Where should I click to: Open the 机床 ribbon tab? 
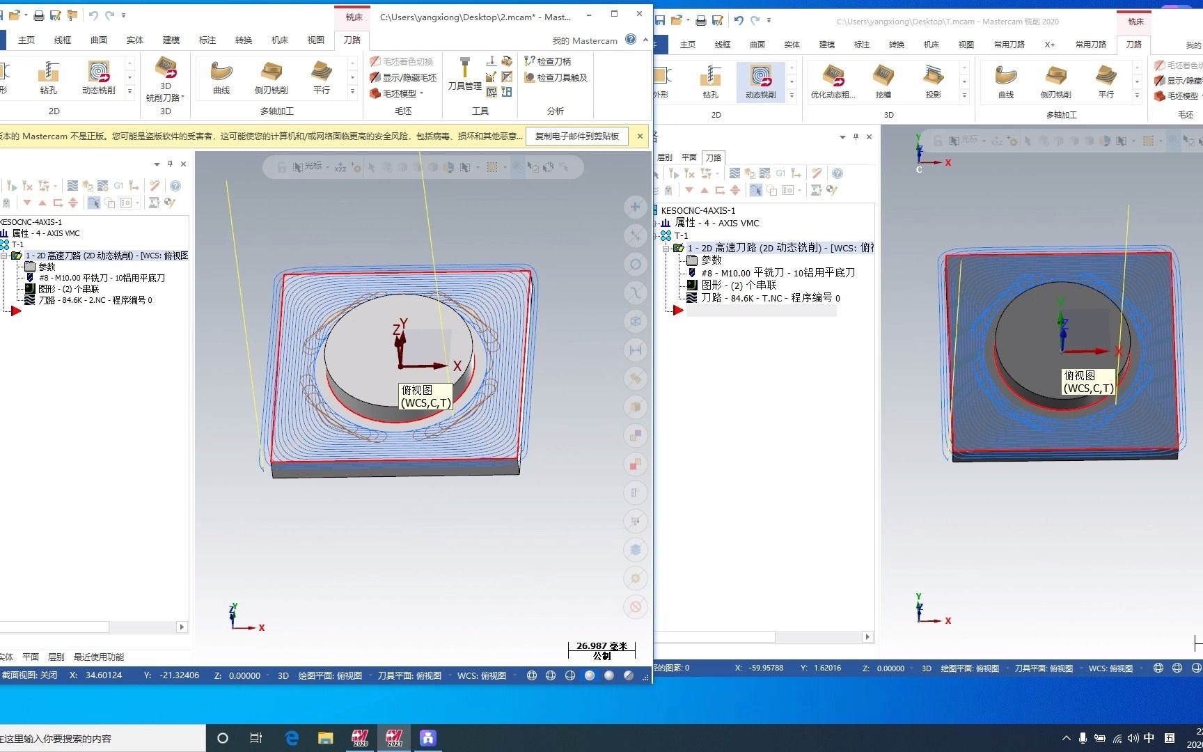(279, 40)
